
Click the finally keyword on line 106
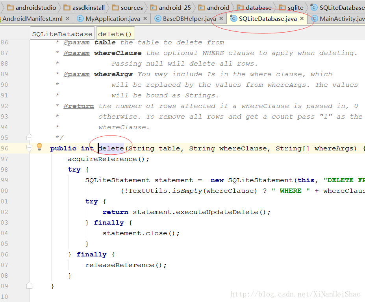click(91, 254)
